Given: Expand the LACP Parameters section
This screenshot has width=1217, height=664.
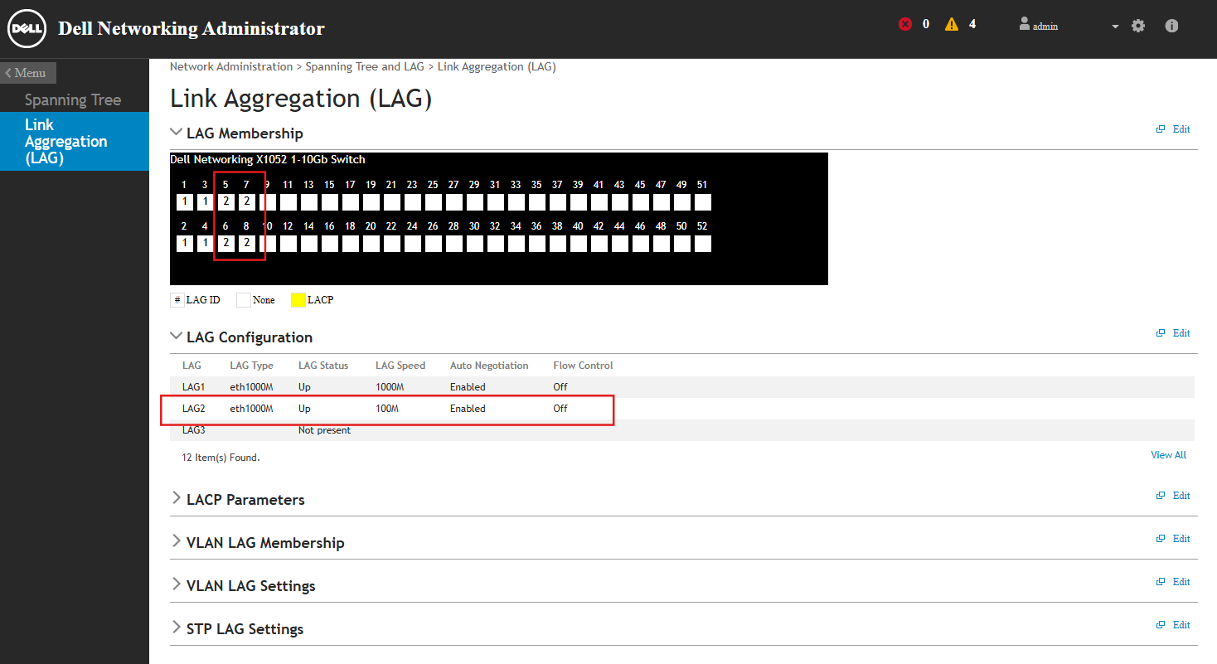Looking at the screenshot, I should click(176, 497).
